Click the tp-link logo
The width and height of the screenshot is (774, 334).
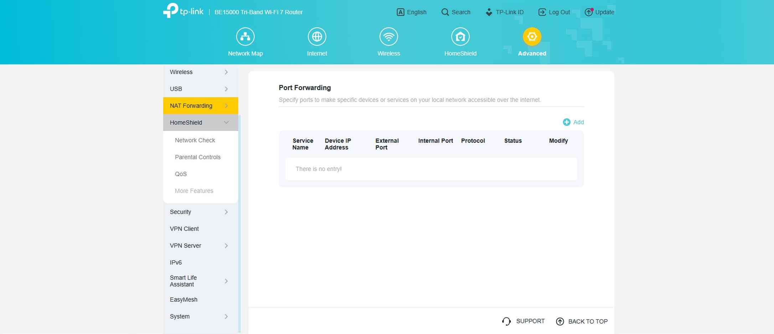point(183,11)
